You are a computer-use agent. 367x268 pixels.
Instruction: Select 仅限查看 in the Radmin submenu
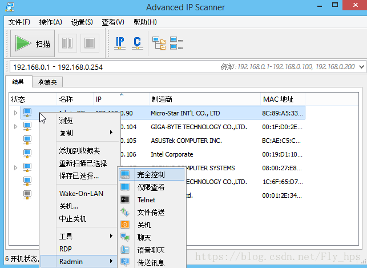point(151,187)
